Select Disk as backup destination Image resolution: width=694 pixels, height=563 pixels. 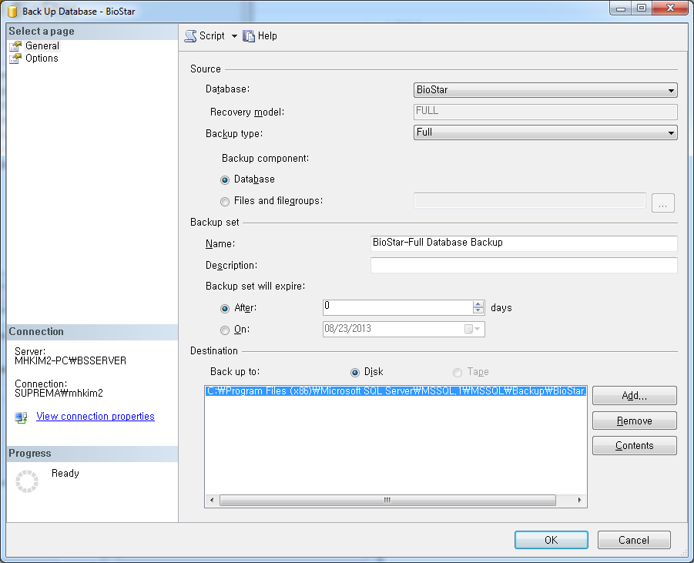coord(355,372)
